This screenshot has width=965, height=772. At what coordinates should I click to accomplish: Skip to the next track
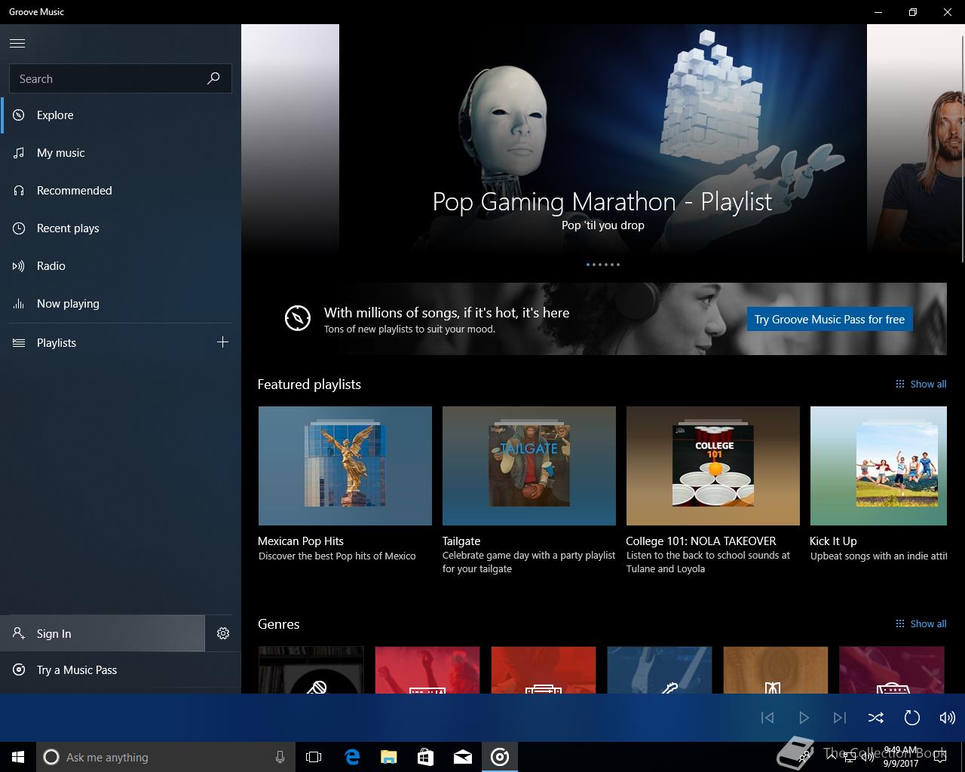839,718
